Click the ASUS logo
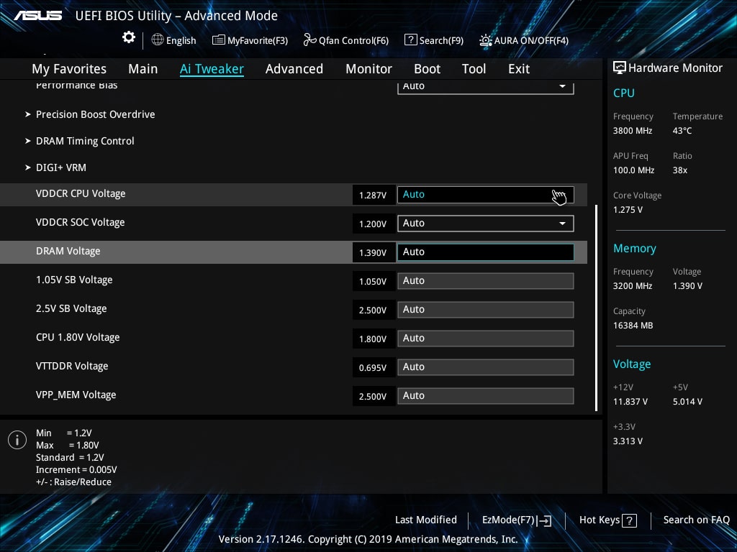Viewport: 737px width, 552px height. point(38,16)
